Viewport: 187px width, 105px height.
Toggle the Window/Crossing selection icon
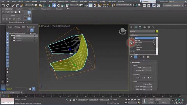click(x=49, y=5)
